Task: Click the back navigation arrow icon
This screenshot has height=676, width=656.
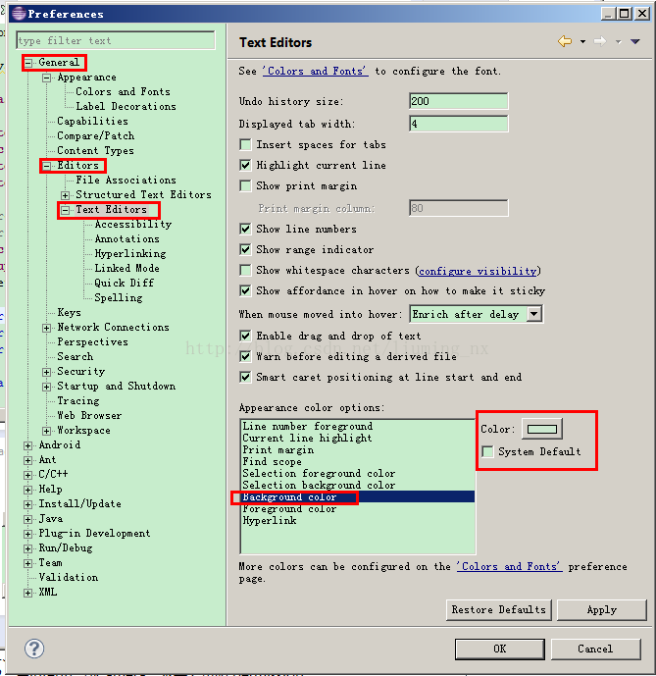Action: point(565,41)
